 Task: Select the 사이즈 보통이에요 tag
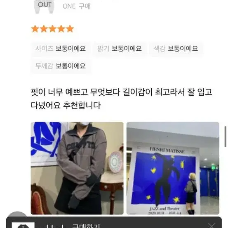point(61,49)
